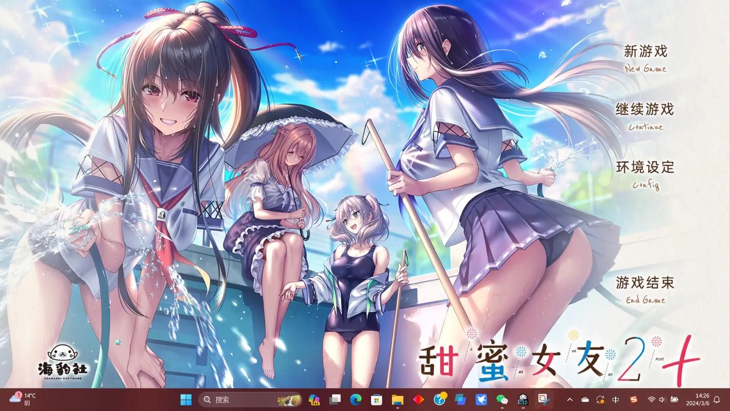The width and height of the screenshot is (730, 411).
Task: Switch input method via the 中 indicator
Action: point(615,400)
